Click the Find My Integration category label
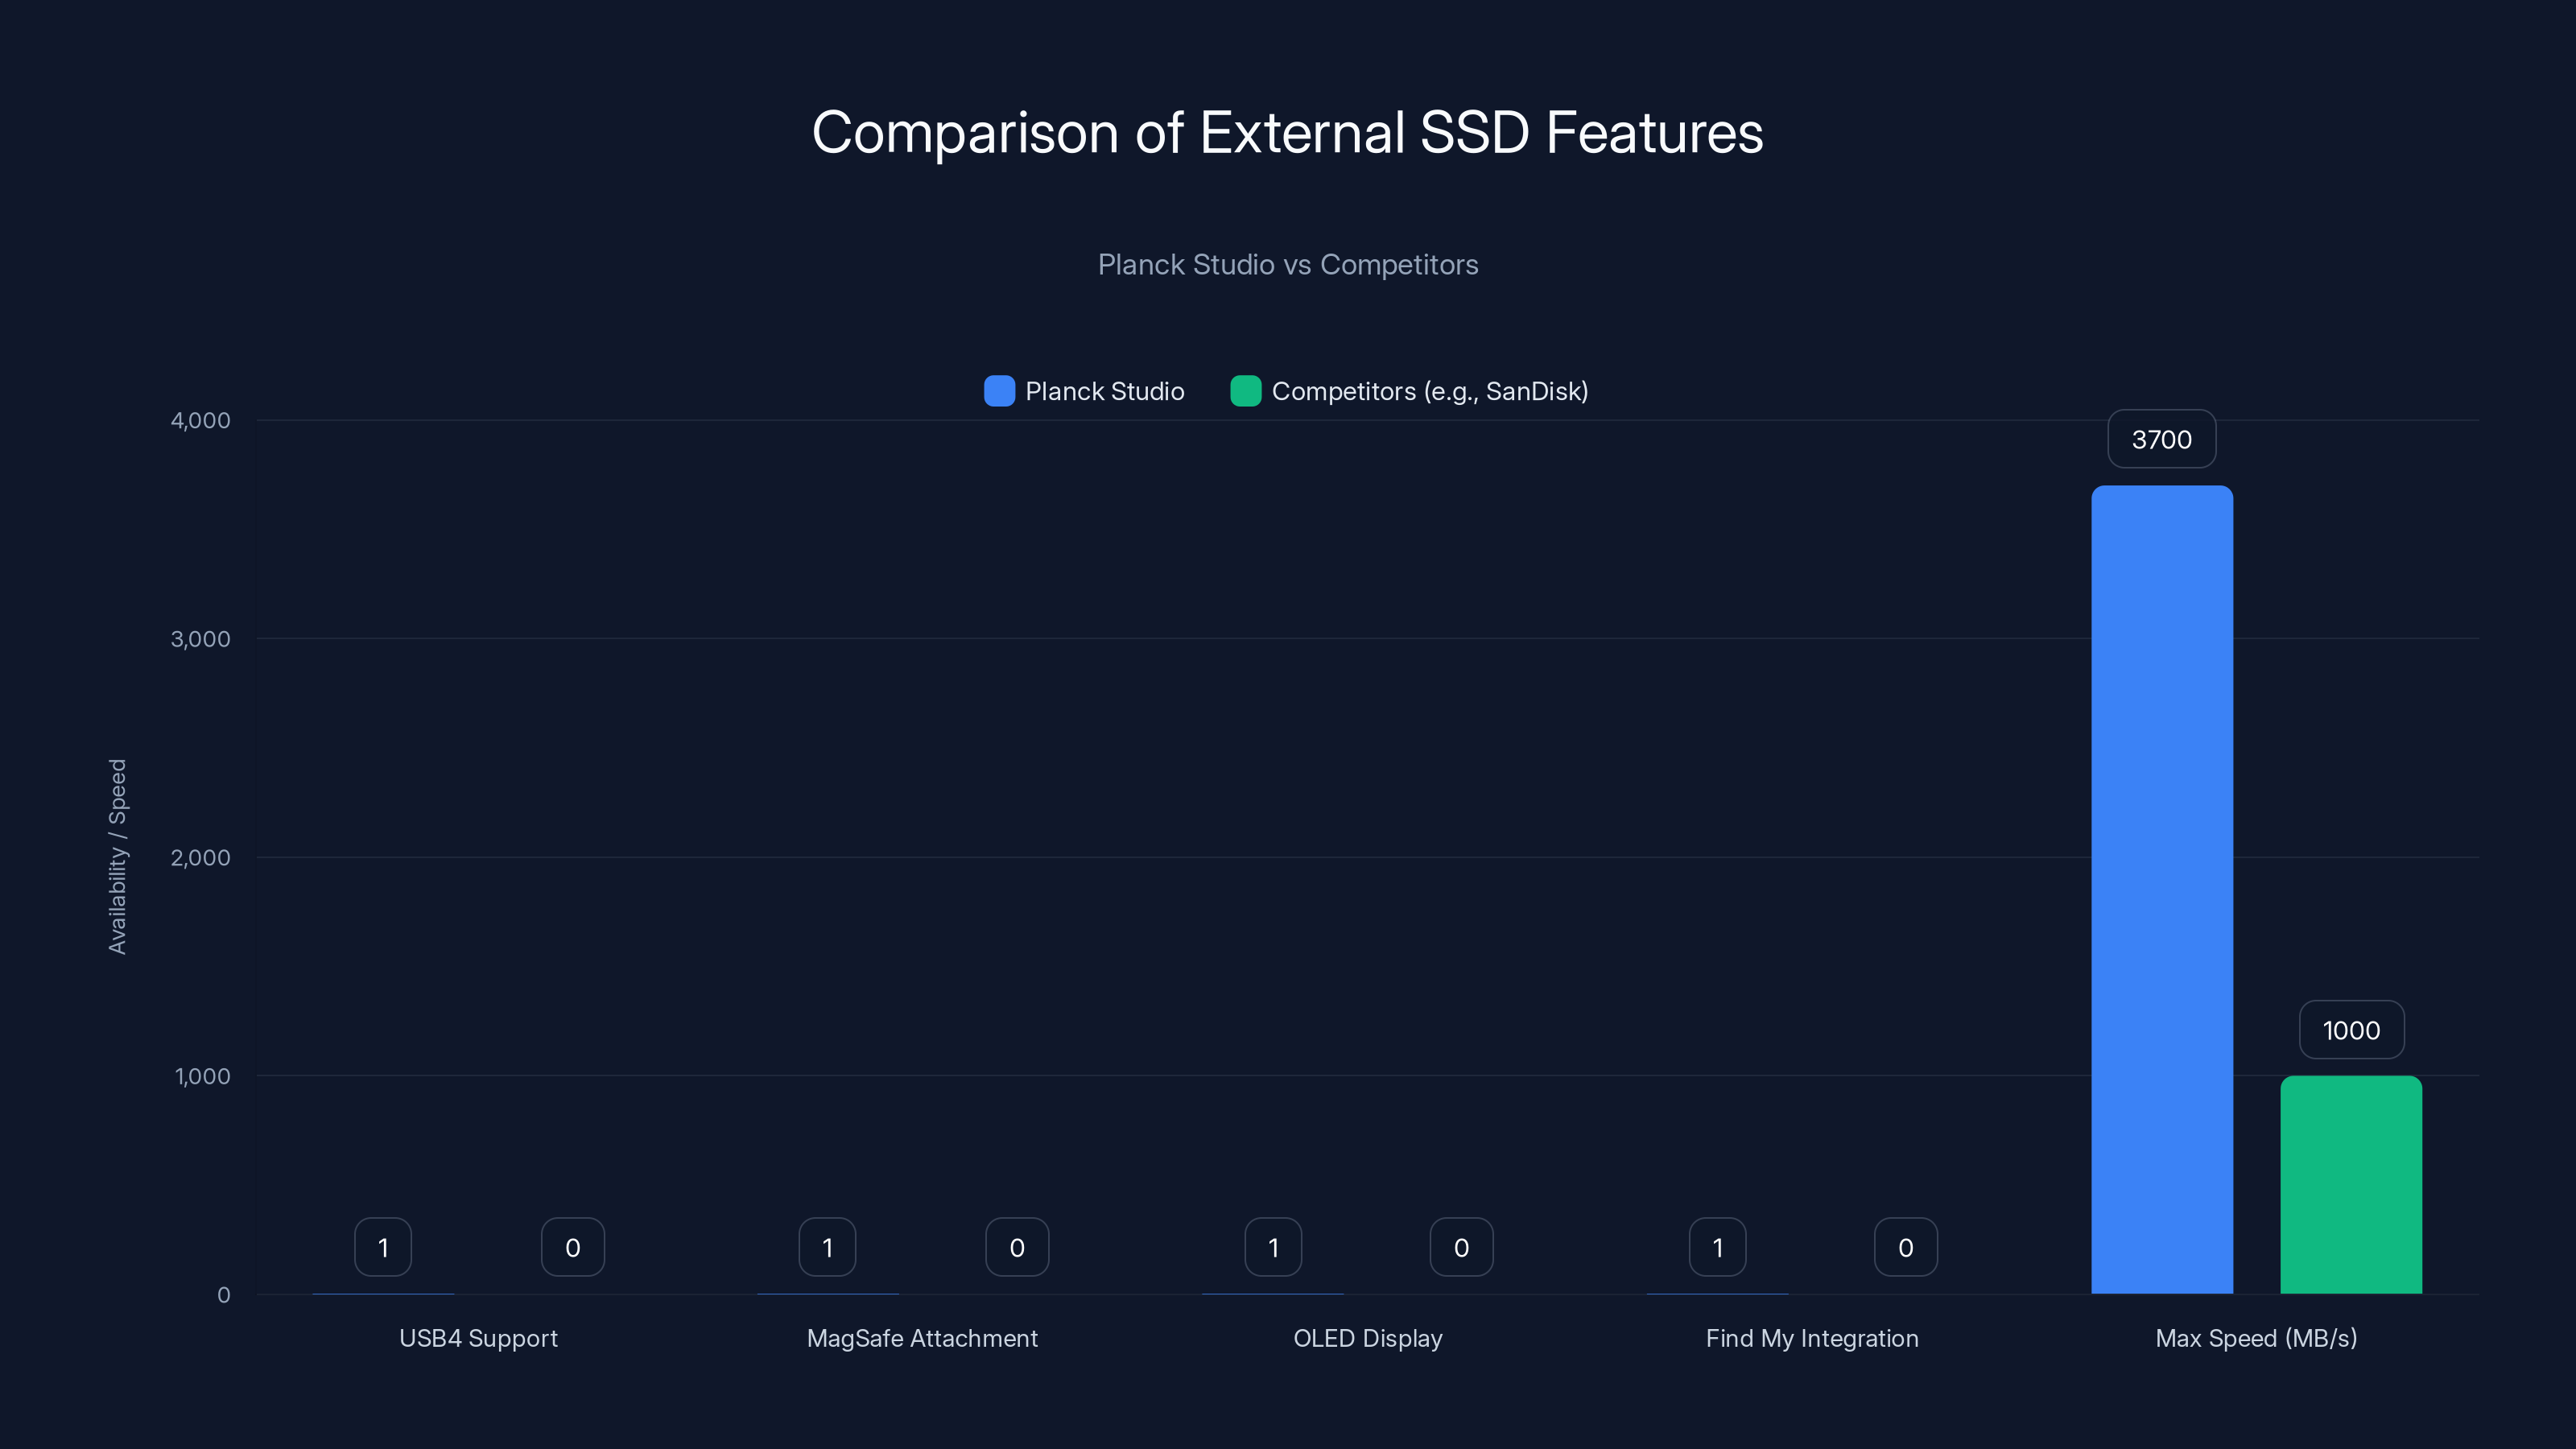The width and height of the screenshot is (2576, 1449). pyautogui.click(x=1812, y=1338)
